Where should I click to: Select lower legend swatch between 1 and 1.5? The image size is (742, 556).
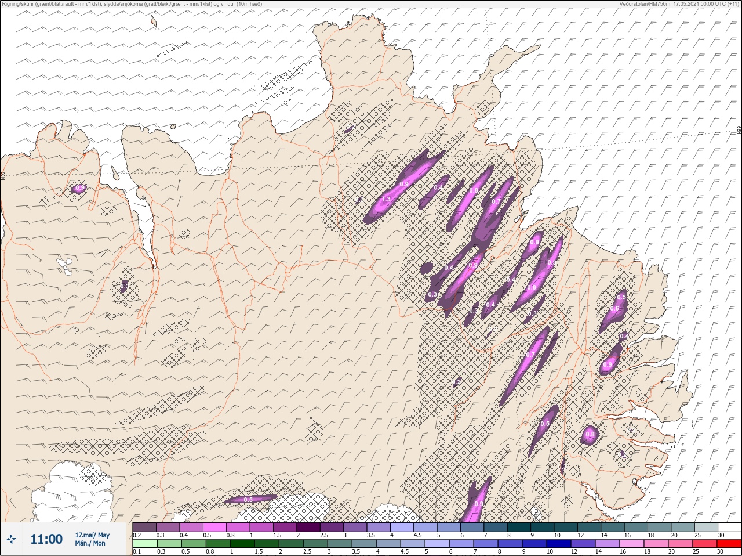242,544
